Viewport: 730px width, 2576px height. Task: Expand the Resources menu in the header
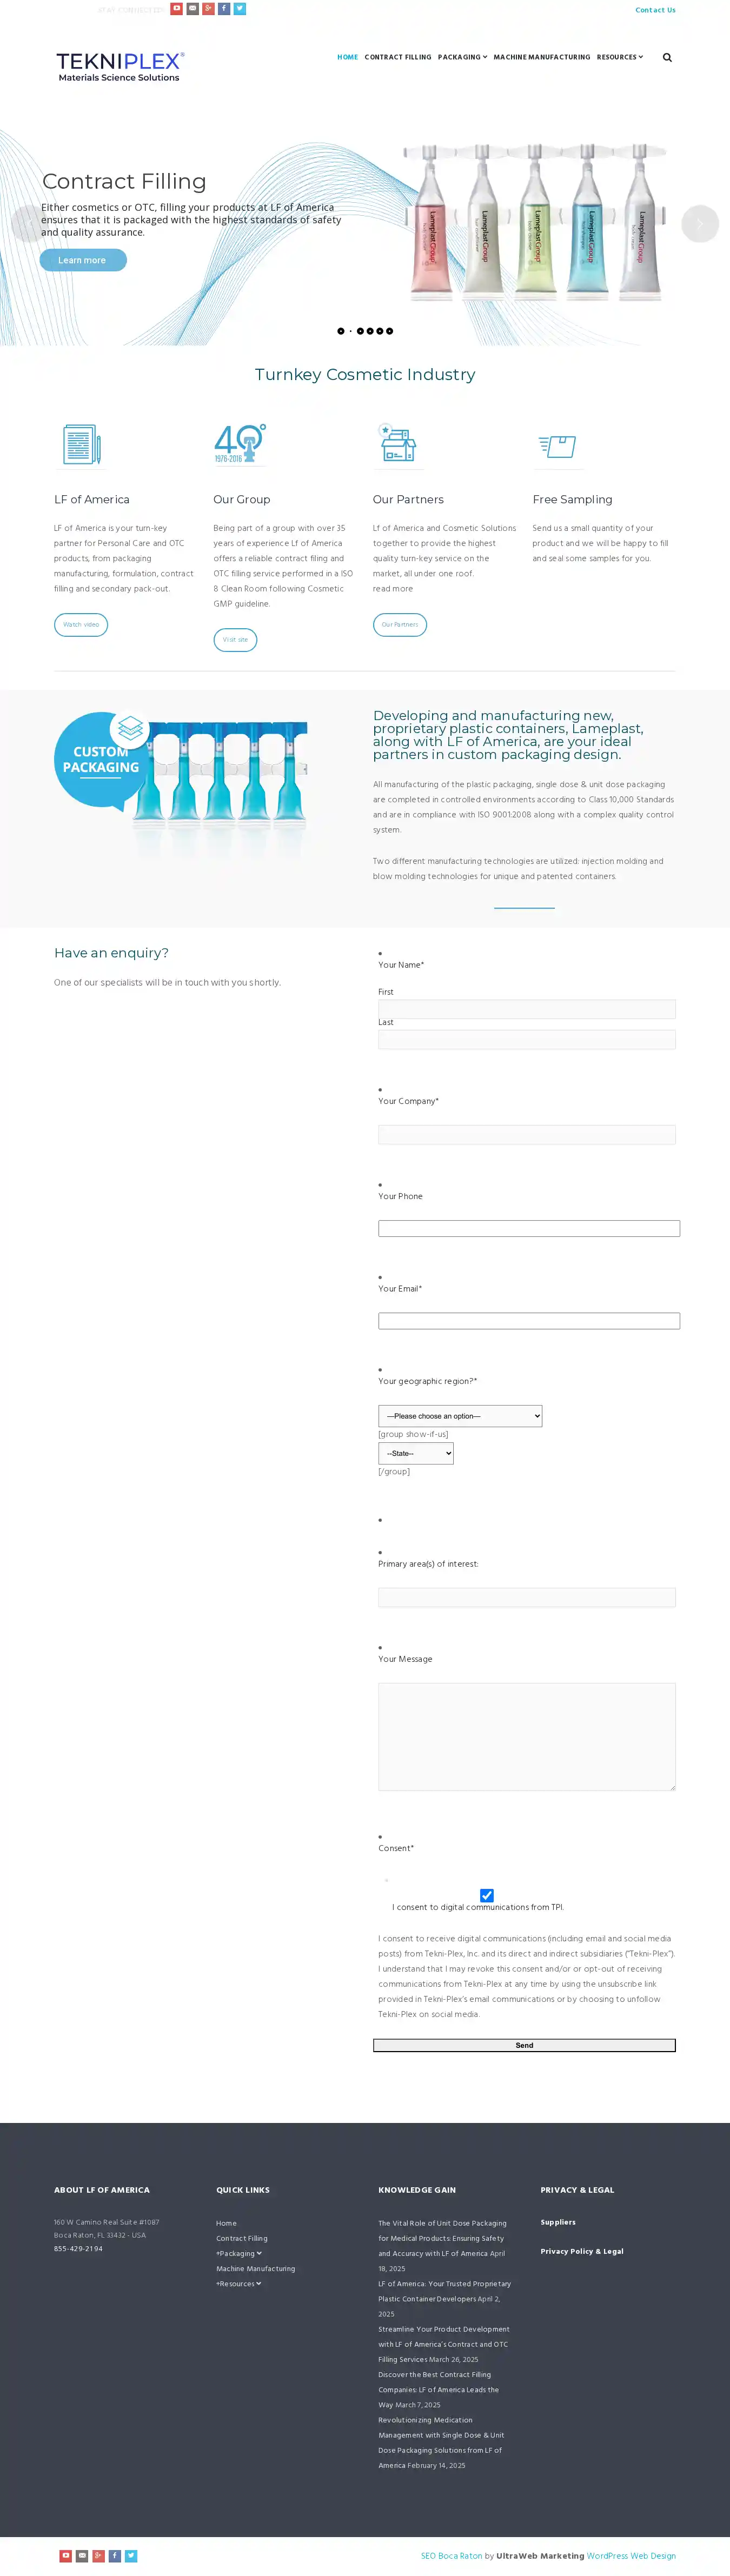pyautogui.click(x=620, y=58)
